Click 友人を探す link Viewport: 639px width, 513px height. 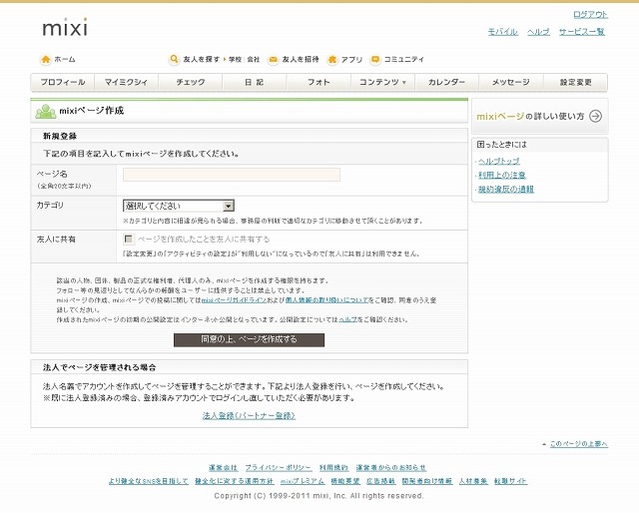[202, 60]
